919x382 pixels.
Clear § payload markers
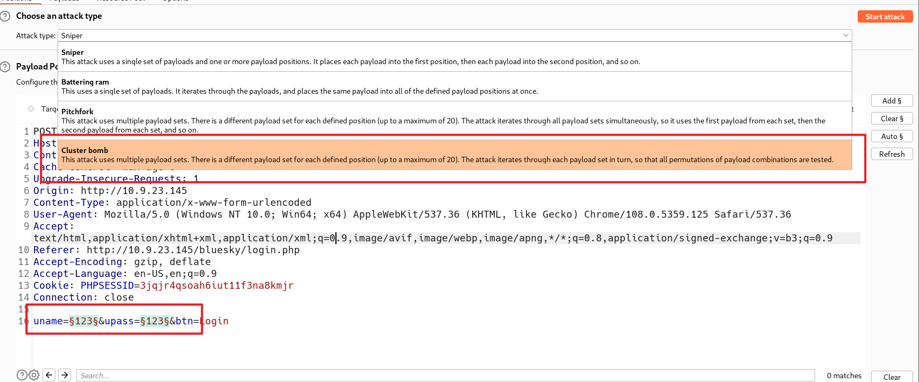pyautogui.click(x=892, y=119)
